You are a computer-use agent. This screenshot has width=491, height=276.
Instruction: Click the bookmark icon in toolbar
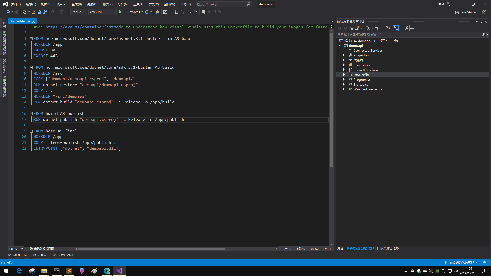coord(203,12)
